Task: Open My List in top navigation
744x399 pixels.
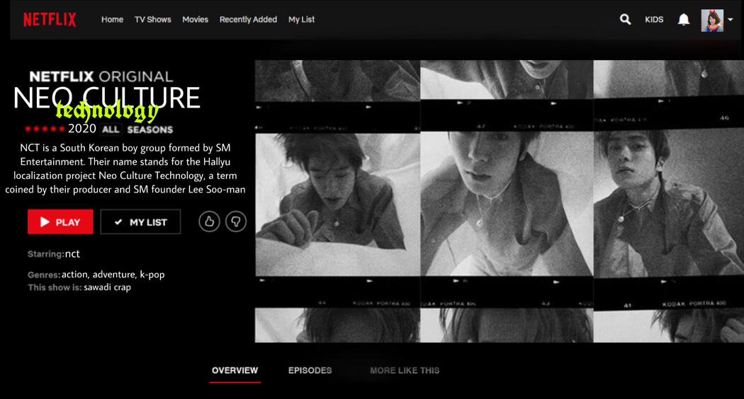Action: (301, 20)
